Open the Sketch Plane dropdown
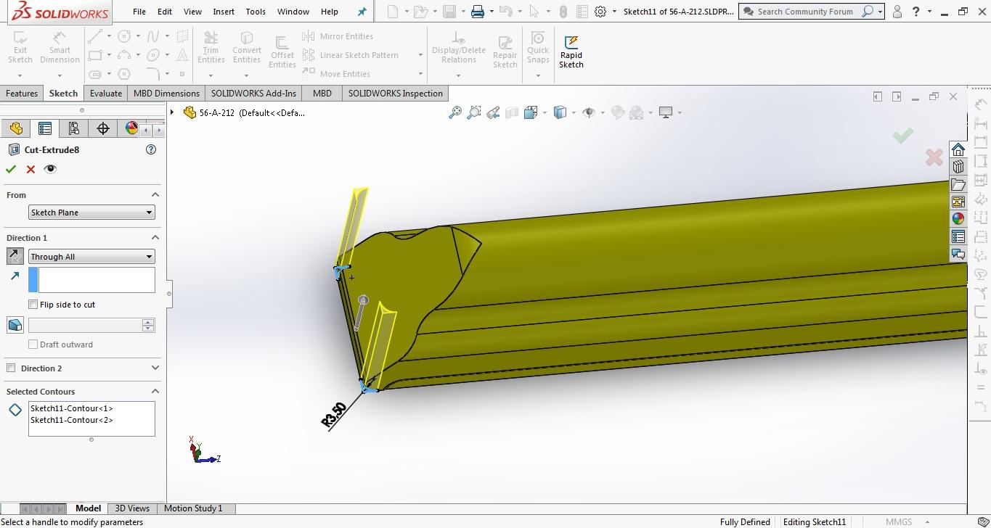The height and width of the screenshot is (528, 991). (x=91, y=213)
